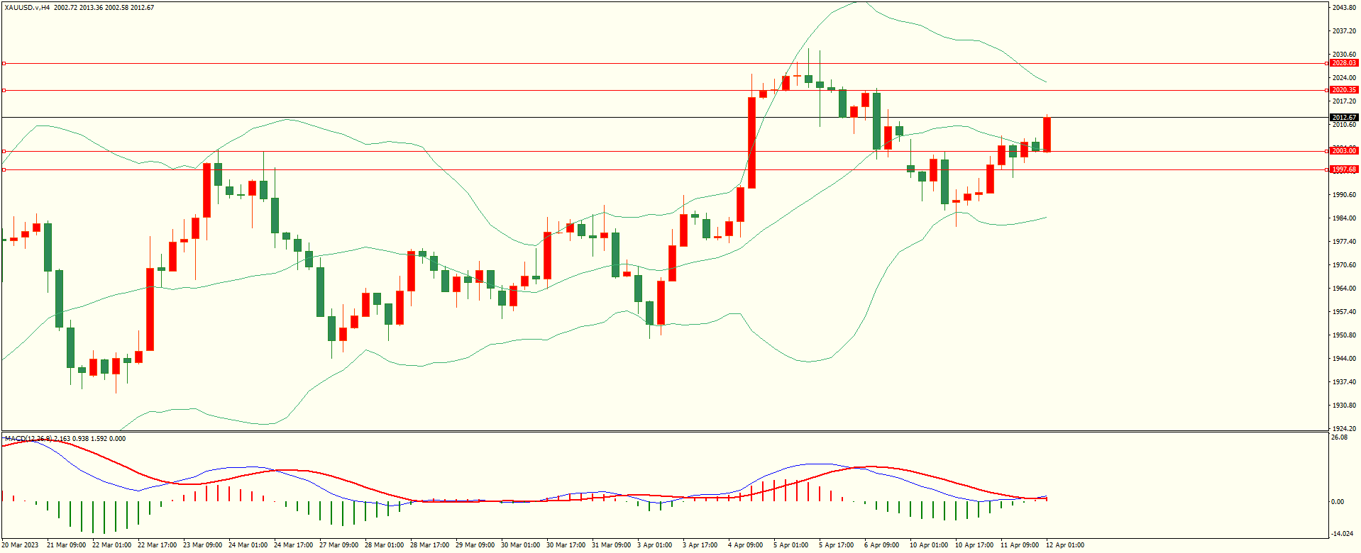Click the 12 Apr 01:00 time label

pyautogui.click(x=1065, y=545)
